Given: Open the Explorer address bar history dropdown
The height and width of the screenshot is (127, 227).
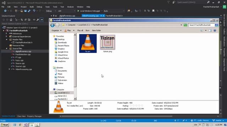Looking at the screenshot, I should tap(181, 25).
